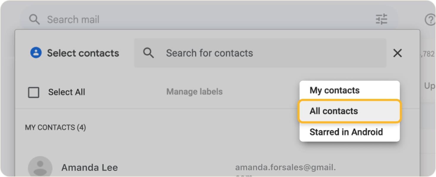
Task: Click the search magnifier icon in Search mail bar
Action: point(34,19)
